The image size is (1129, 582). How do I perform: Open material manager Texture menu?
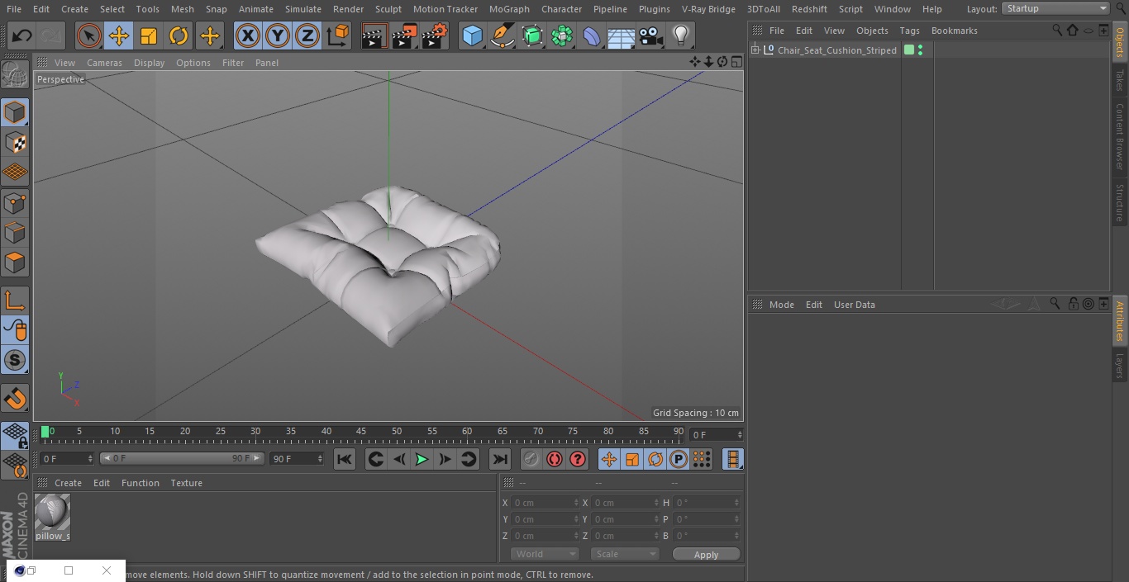click(186, 483)
